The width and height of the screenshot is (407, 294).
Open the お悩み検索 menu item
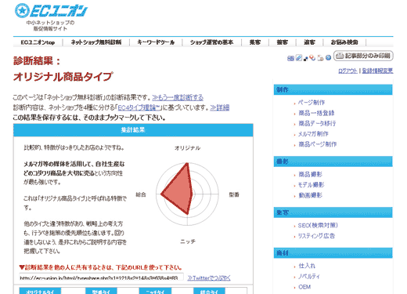(x=344, y=42)
